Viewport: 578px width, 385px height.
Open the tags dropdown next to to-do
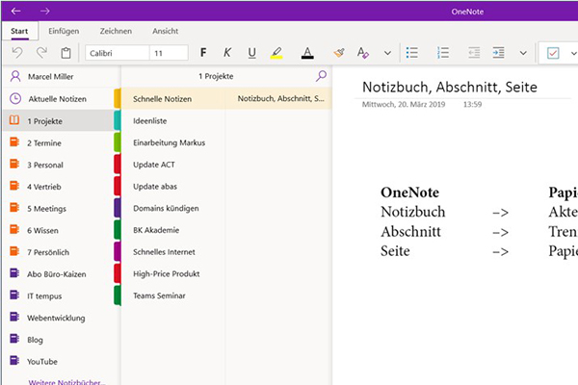pyautogui.click(x=573, y=53)
